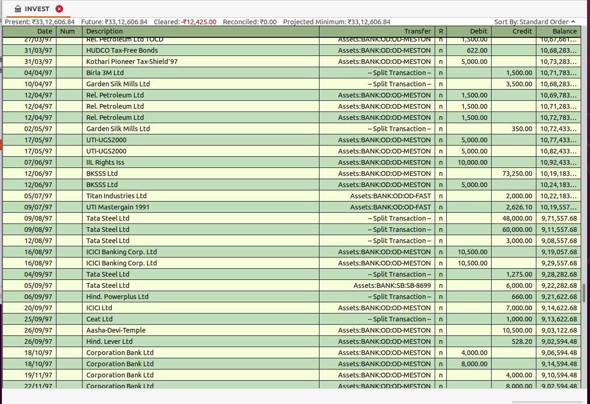
Task: Click Split Transaction in the Ceat Ltd row
Action: coord(399,319)
